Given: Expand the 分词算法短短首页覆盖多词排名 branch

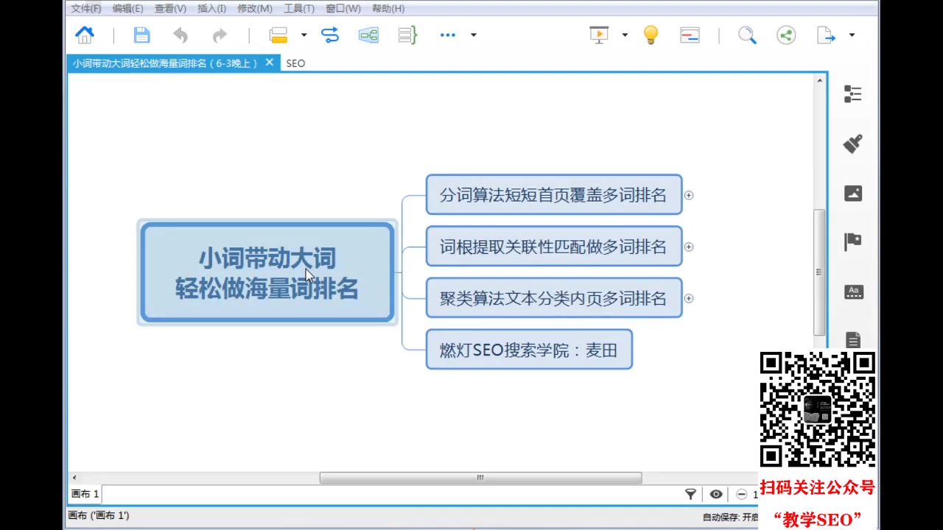Looking at the screenshot, I should [x=689, y=195].
